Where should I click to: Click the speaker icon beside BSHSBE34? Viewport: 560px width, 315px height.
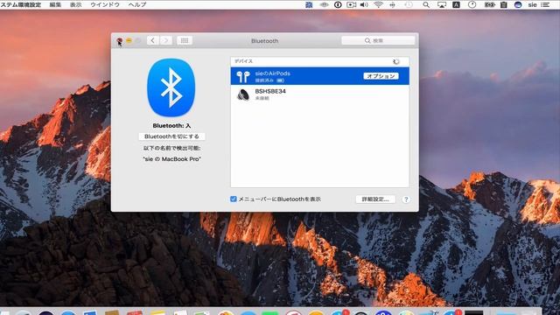[243, 94]
